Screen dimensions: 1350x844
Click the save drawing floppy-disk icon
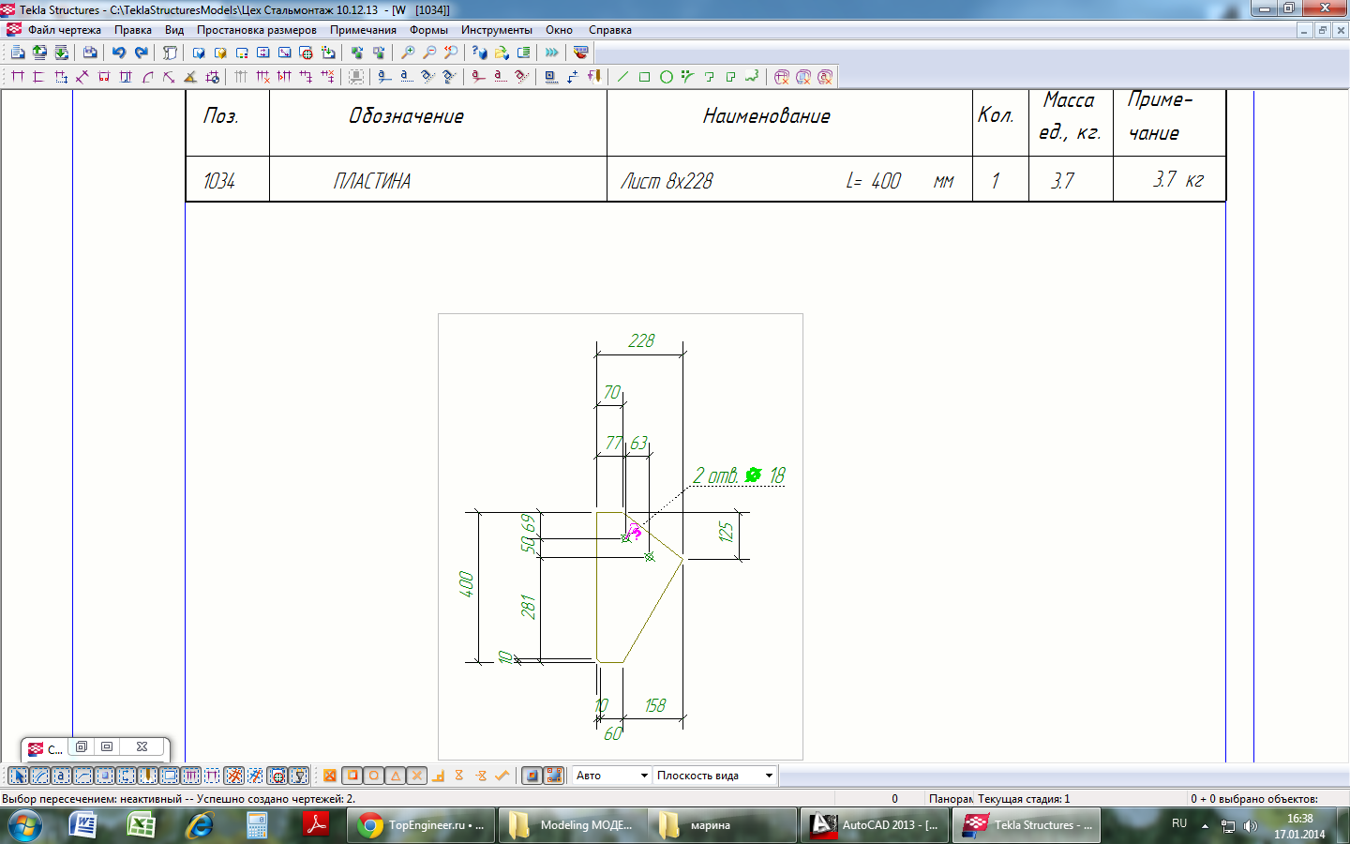tap(90, 53)
